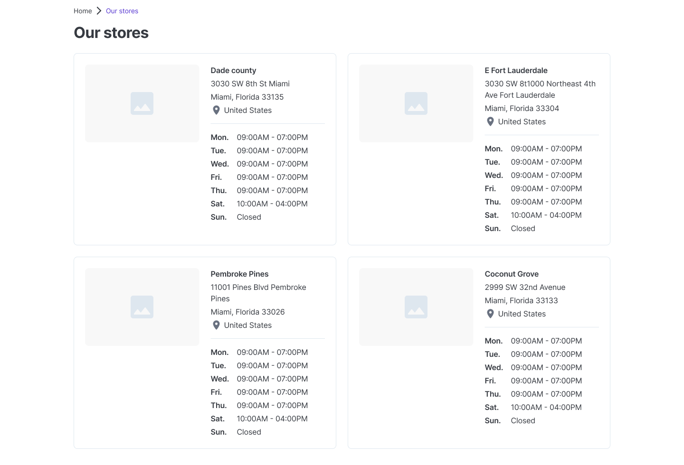Viewport: 684px width, 465px height.
Task: Click the Our stores page heading
Action: (x=111, y=33)
